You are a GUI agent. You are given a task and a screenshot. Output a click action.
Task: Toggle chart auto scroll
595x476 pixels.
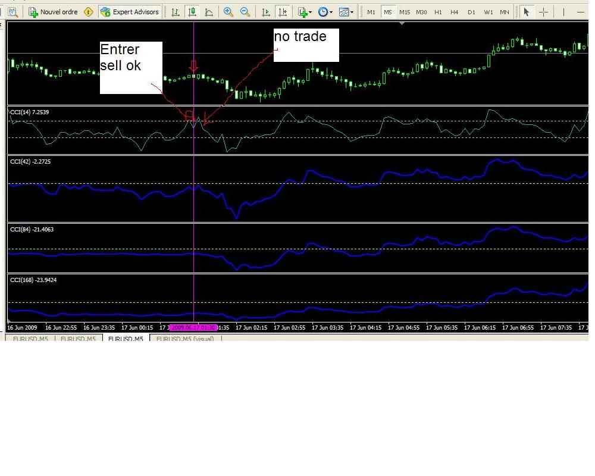[266, 12]
